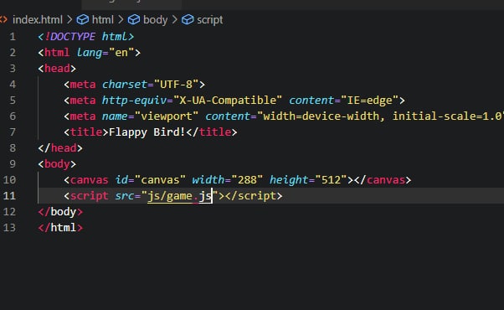Click the "UTF-8" charset value
Image resolution: width=504 pixels, height=310 pixels.
(x=176, y=85)
